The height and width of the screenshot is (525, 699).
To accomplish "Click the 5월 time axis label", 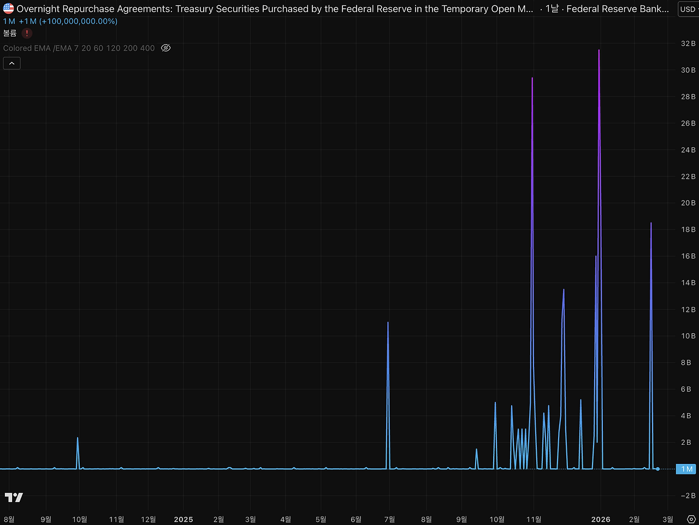I will click(321, 520).
